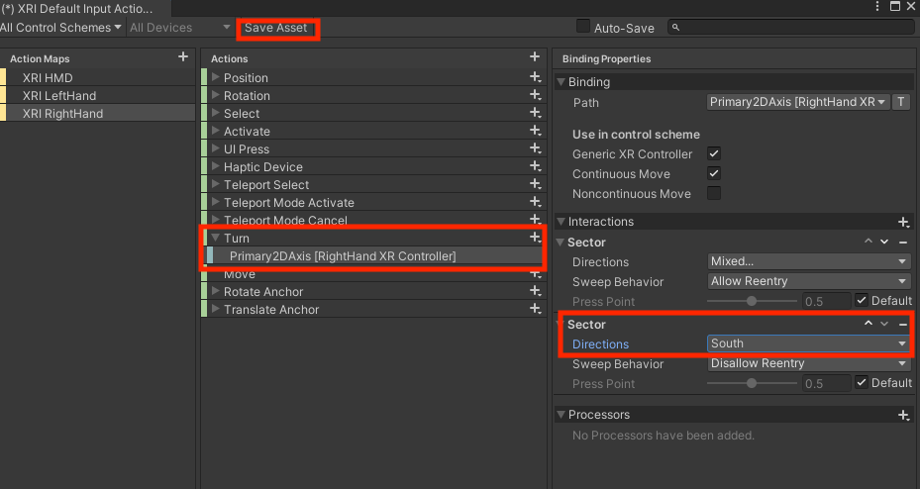
Task: Move the first Sector interaction down
Action: click(x=884, y=243)
